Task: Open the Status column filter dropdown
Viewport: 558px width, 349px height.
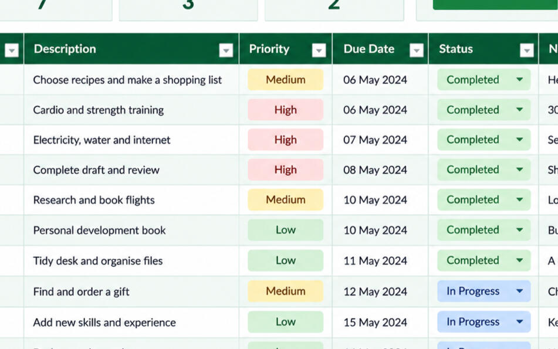Action: [527, 50]
